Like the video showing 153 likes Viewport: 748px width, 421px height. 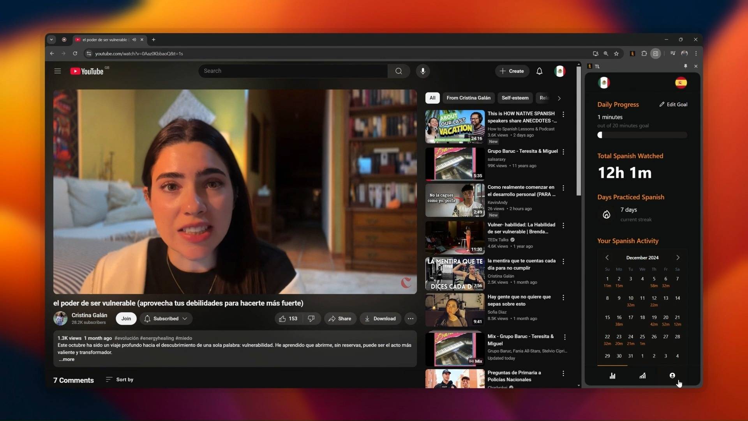[288, 318]
